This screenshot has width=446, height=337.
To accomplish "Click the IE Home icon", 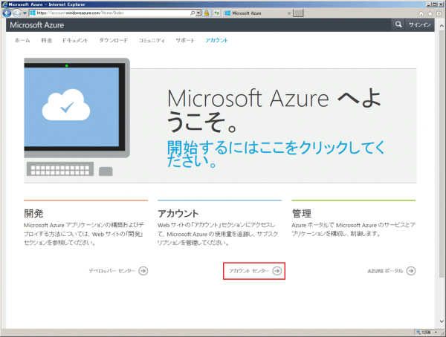I will (x=421, y=13).
